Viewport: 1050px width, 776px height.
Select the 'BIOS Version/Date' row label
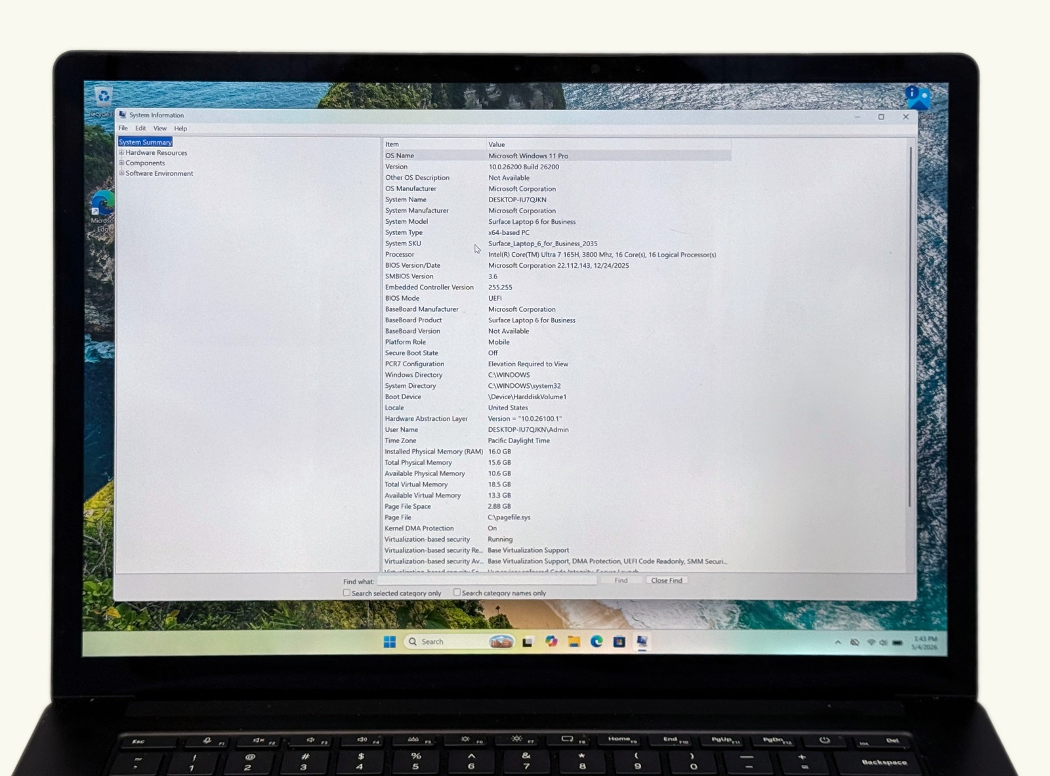[x=413, y=265]
